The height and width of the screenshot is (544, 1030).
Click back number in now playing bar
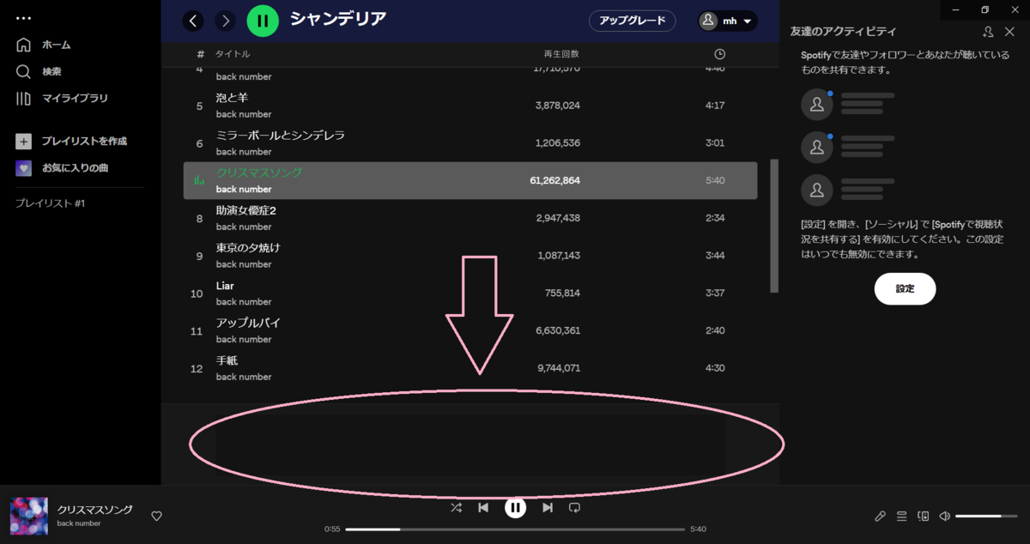[x=79, y=523]
